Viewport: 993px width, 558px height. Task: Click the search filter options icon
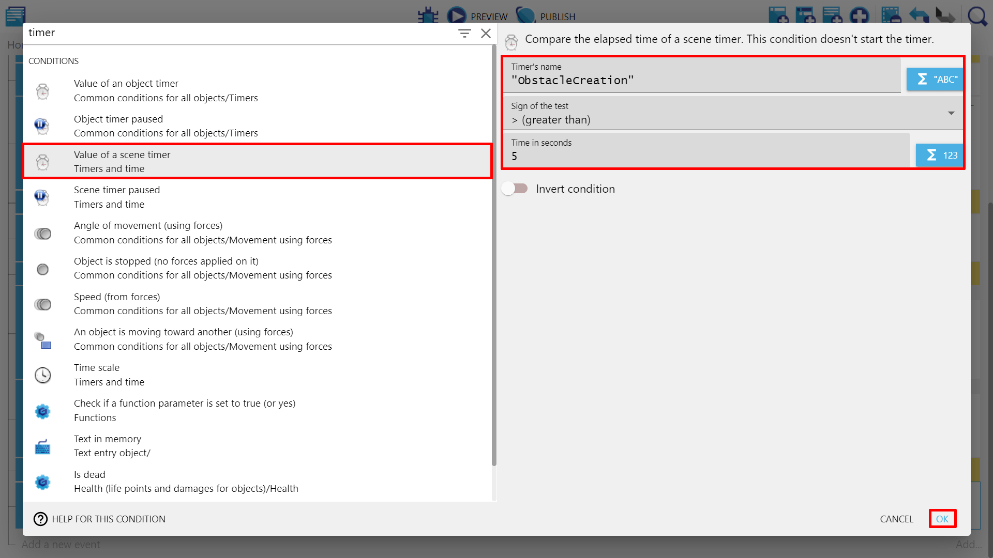click(x=464, y=34)
